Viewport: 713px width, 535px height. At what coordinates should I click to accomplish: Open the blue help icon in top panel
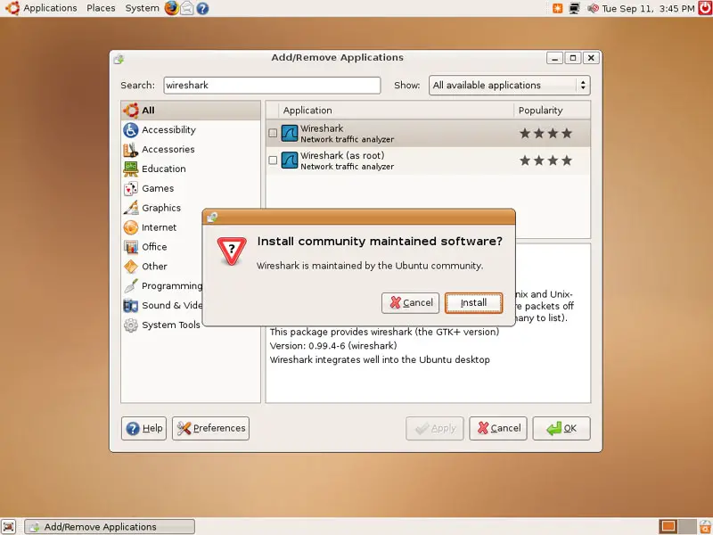pos(203,8)
